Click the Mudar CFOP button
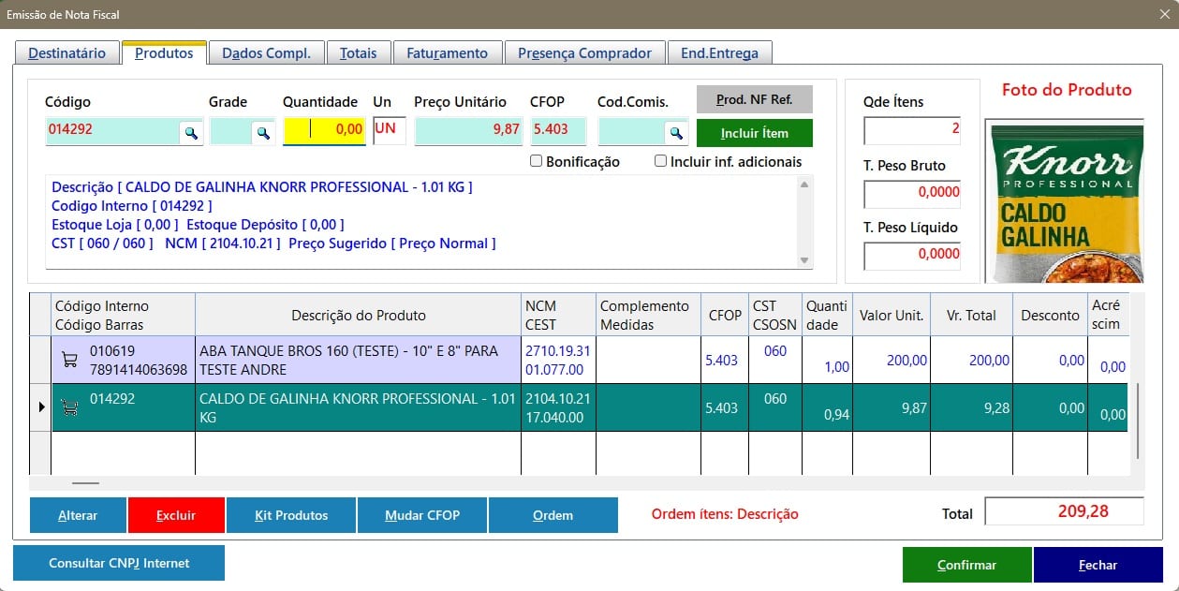Image resolution: width=1179 pixels, height=591 pixels. [422, 515]
